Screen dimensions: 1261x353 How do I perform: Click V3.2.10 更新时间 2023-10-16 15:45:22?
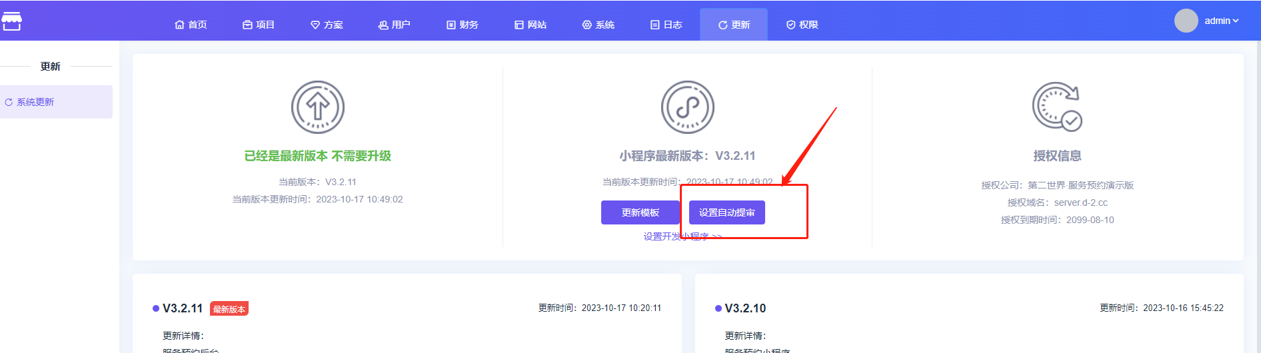point(1162,308)
